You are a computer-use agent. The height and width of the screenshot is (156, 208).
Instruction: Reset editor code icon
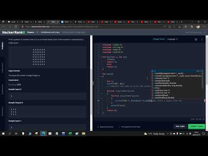(196, 39)
